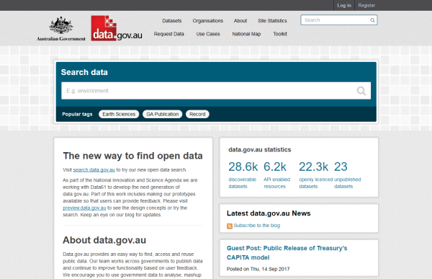The image size is (432, 279).
Task: Click the 22.3k openly licenced datasets statistic
Action: tap(315, 174)
